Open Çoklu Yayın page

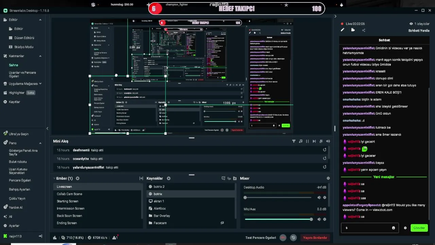click(x=17, y=198)
